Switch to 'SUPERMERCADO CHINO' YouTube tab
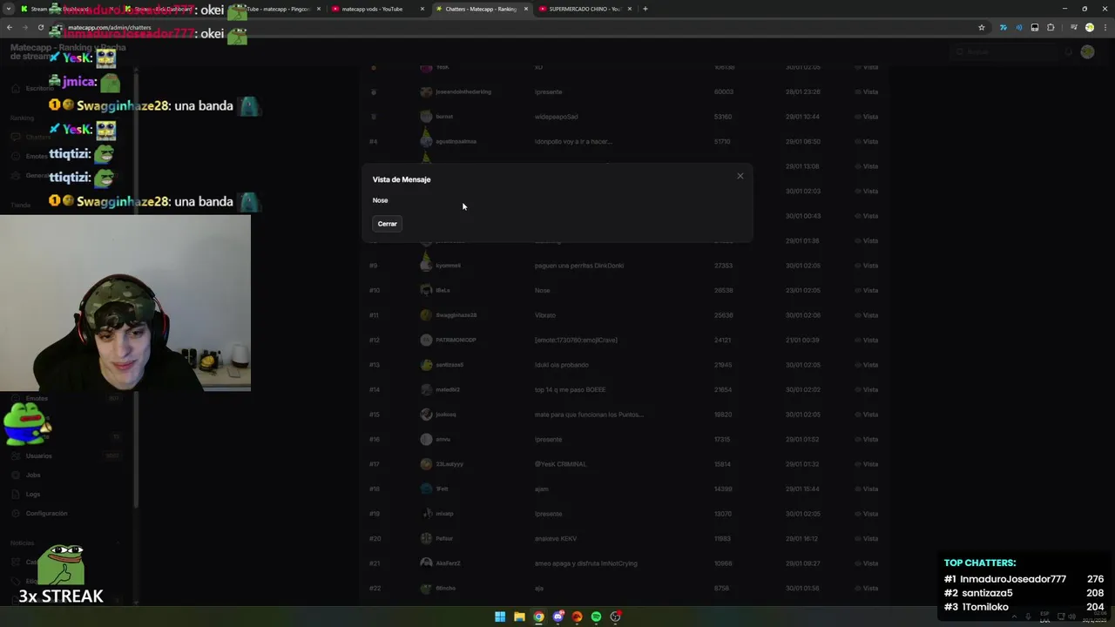1115x627 pixels. pos(585,9)
